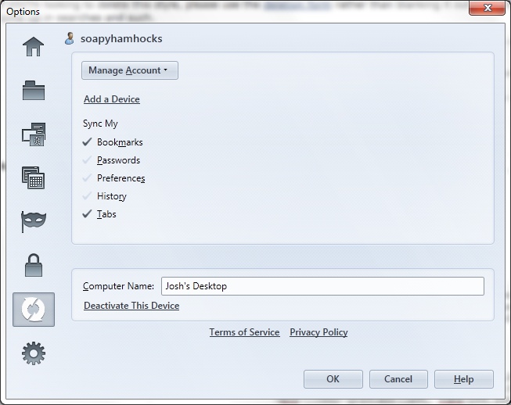Focus the Computer Name input field

pyautogui.click(x=322, y=286)
